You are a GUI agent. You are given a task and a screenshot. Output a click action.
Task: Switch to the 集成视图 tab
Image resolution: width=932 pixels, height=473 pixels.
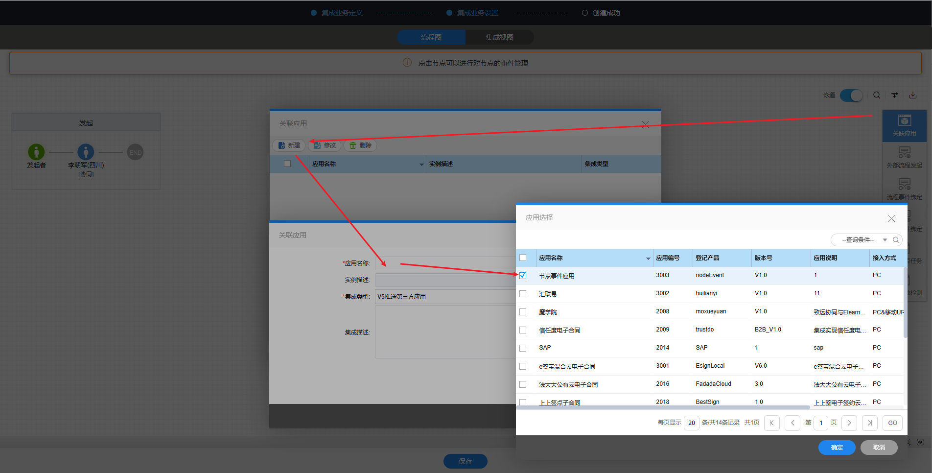[x=500, y=37]
